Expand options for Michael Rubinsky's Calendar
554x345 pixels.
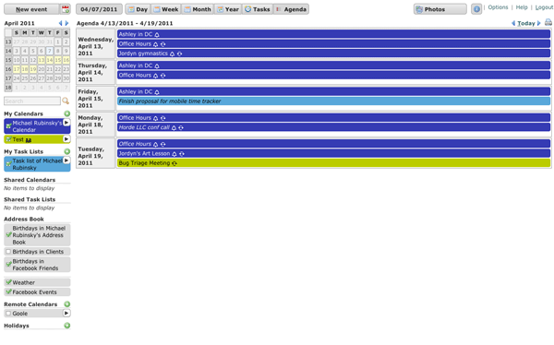66,123
